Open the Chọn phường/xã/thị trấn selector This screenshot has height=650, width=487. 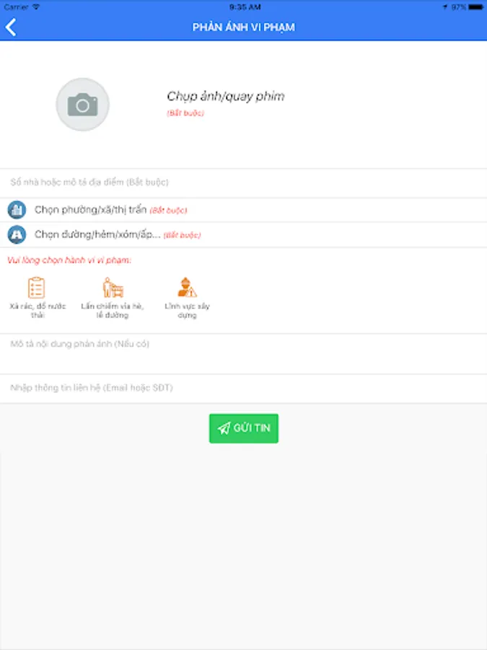[244, 210]
